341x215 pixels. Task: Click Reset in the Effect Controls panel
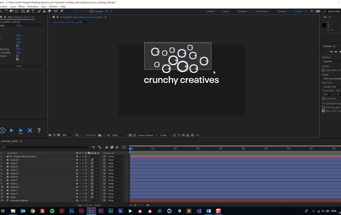(x=19, y=25)
